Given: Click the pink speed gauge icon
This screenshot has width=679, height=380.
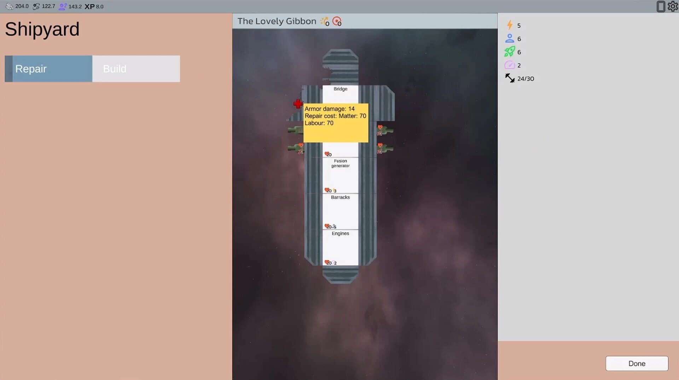Looking at the screenshot, I should tap(510, 65).
